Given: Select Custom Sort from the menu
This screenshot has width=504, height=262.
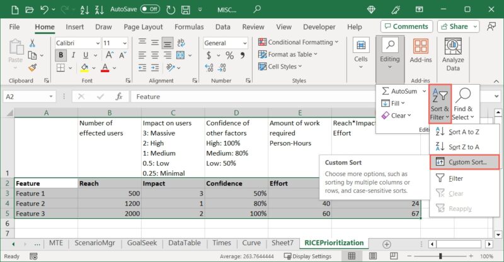Looking at the screenshot, I should pos(464,162).
